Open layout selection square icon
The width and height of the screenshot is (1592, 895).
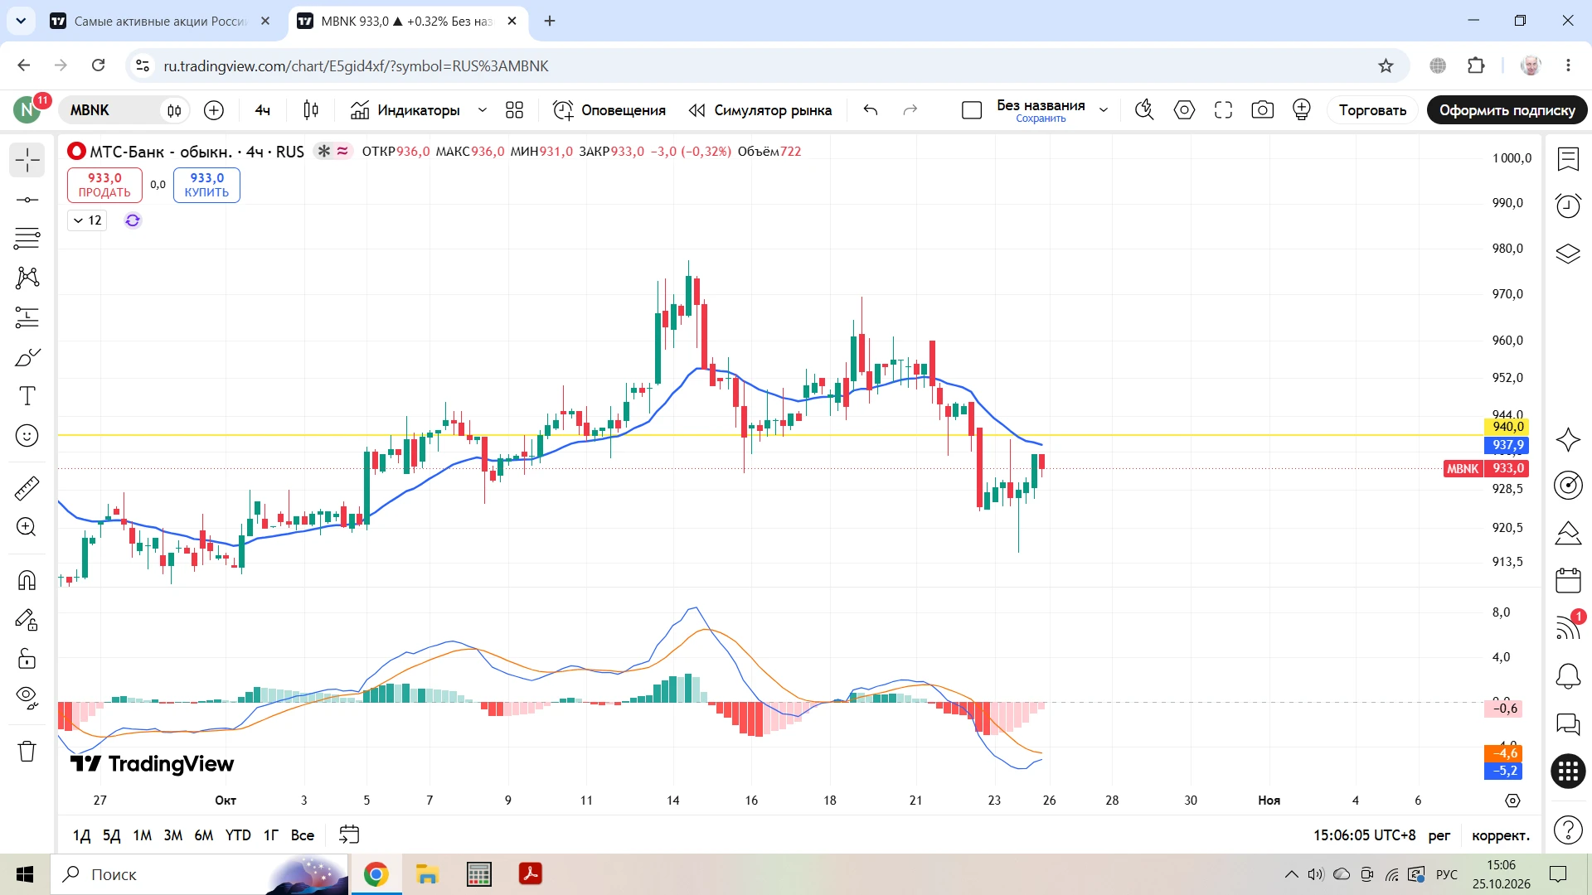[x=972, y=110]
